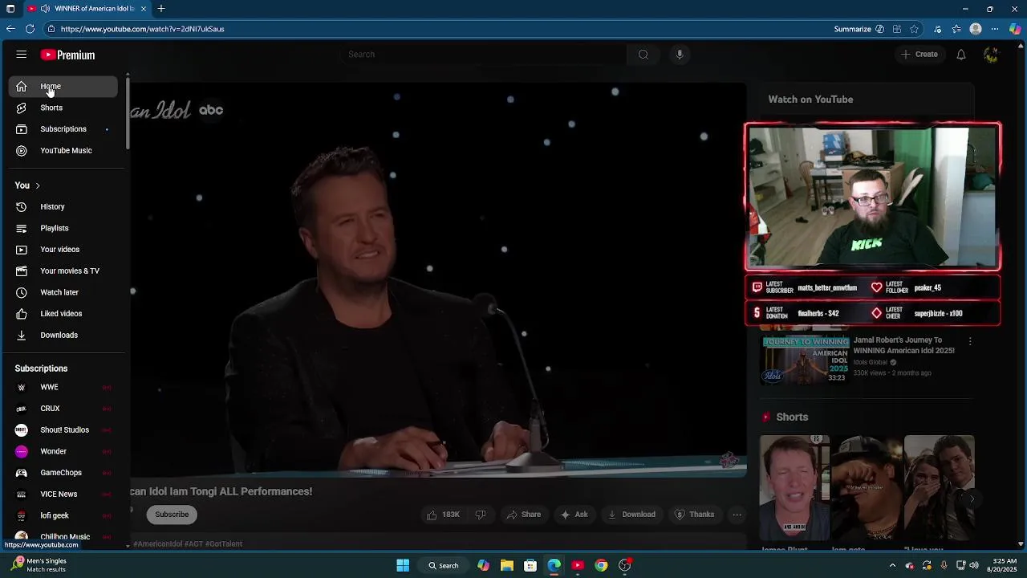Open Jamal Roberts Journey video thumbnail
Viewport: 1027px width, 578px height.
[805, 360]
